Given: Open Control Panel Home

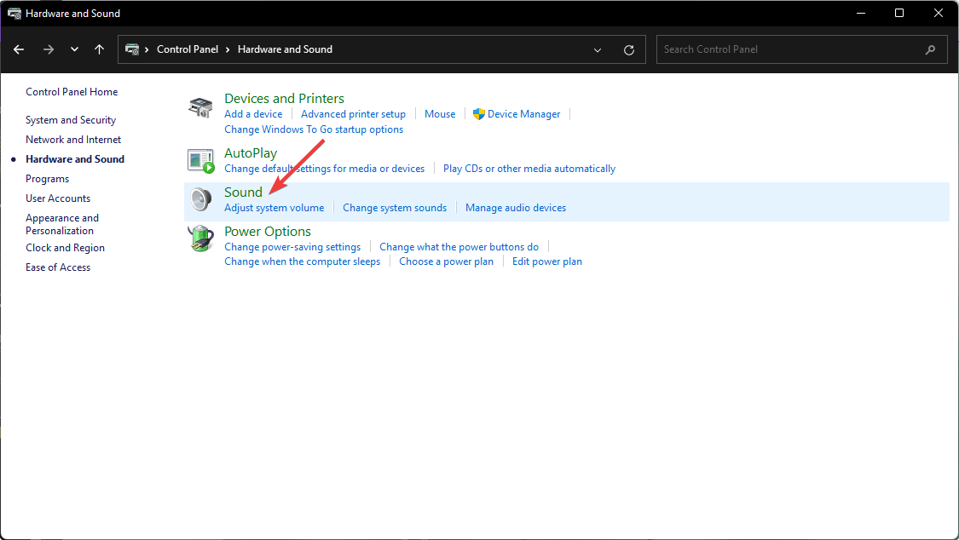Looking at the screenshot, I should pos(72,92).
